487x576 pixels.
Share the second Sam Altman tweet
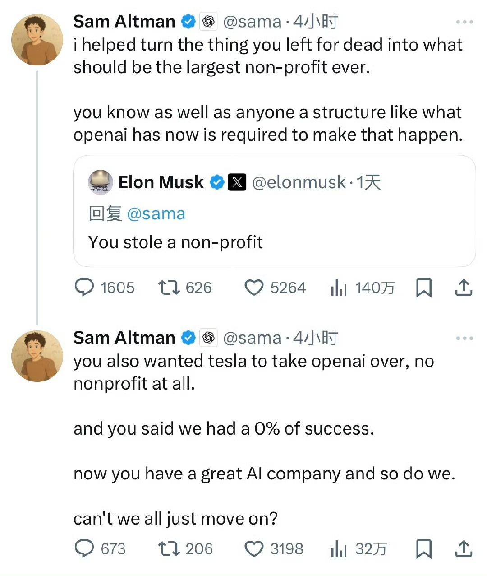(463, 549)
